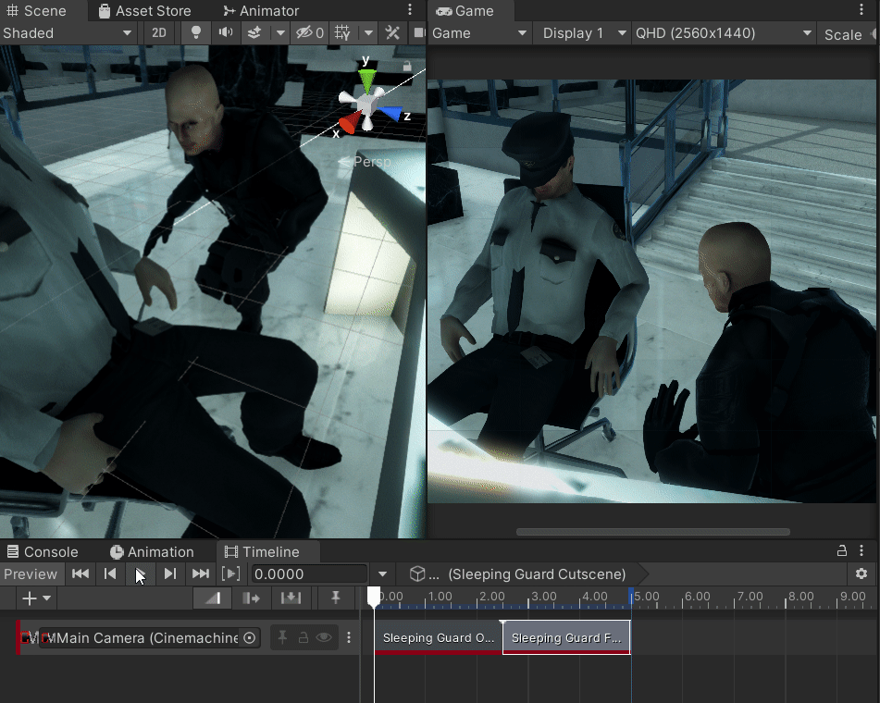Screen dimensions: 880x703
Task: Select the Game tab
Action: 465,11
